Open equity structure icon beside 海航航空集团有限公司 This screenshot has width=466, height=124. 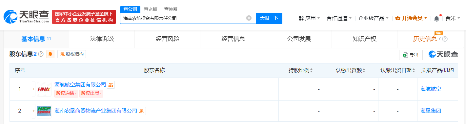[111, 85]
